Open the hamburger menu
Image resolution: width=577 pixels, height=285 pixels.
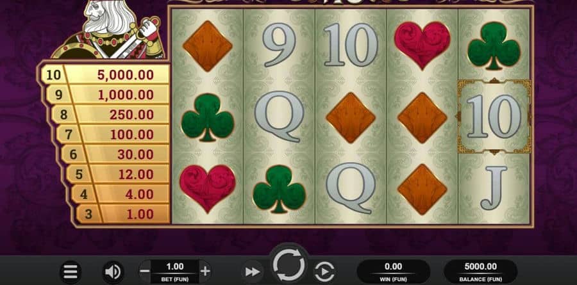point(71,272)
